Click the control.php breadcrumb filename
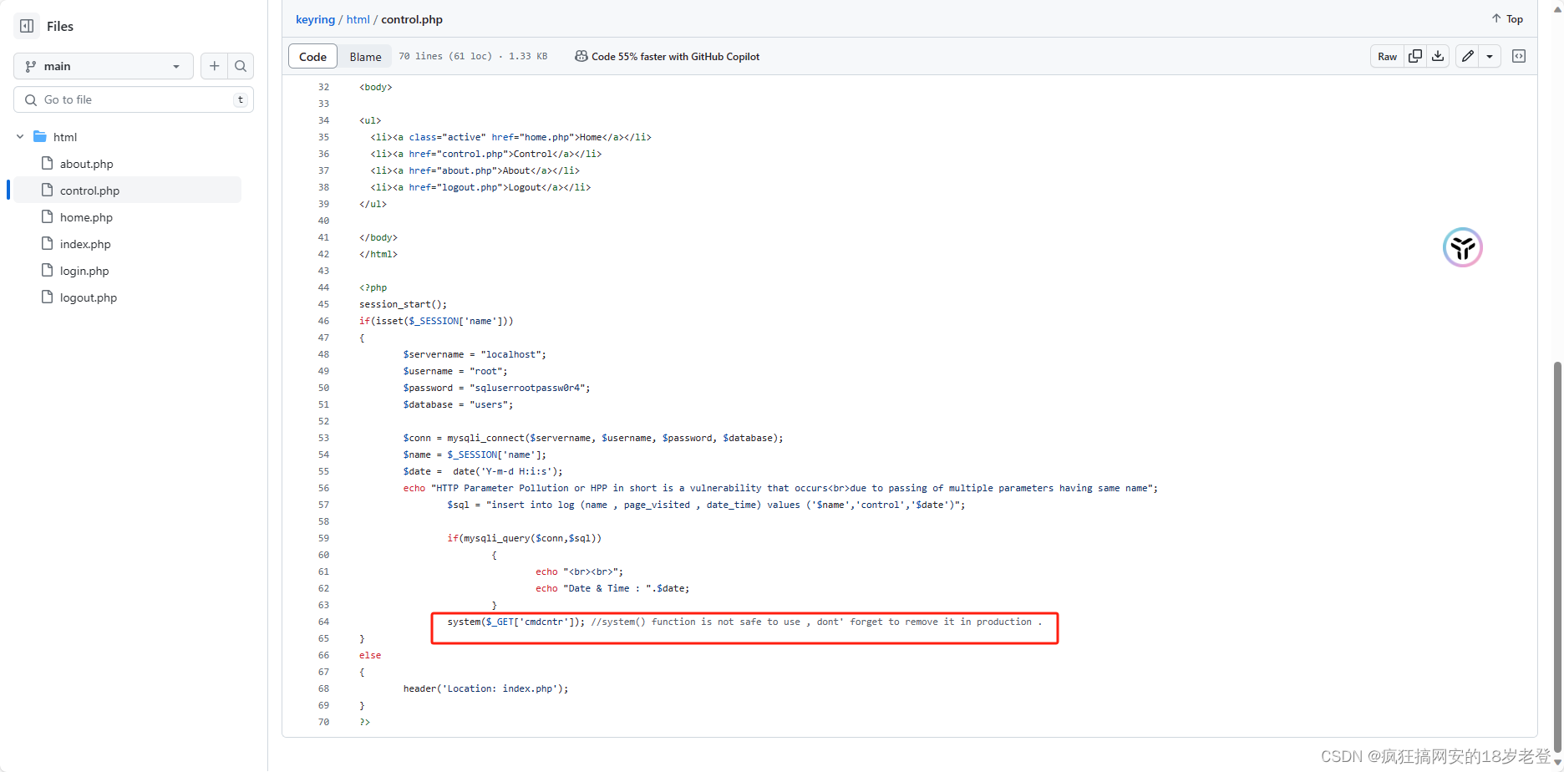The width and height of the screenshot is (1564, 772). 412,19
